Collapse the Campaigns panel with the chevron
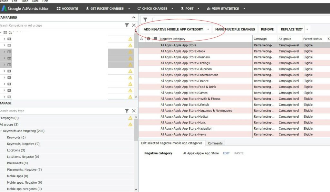Image resolution: width=330 pixels, height=192 pixels. coord(134,17)
